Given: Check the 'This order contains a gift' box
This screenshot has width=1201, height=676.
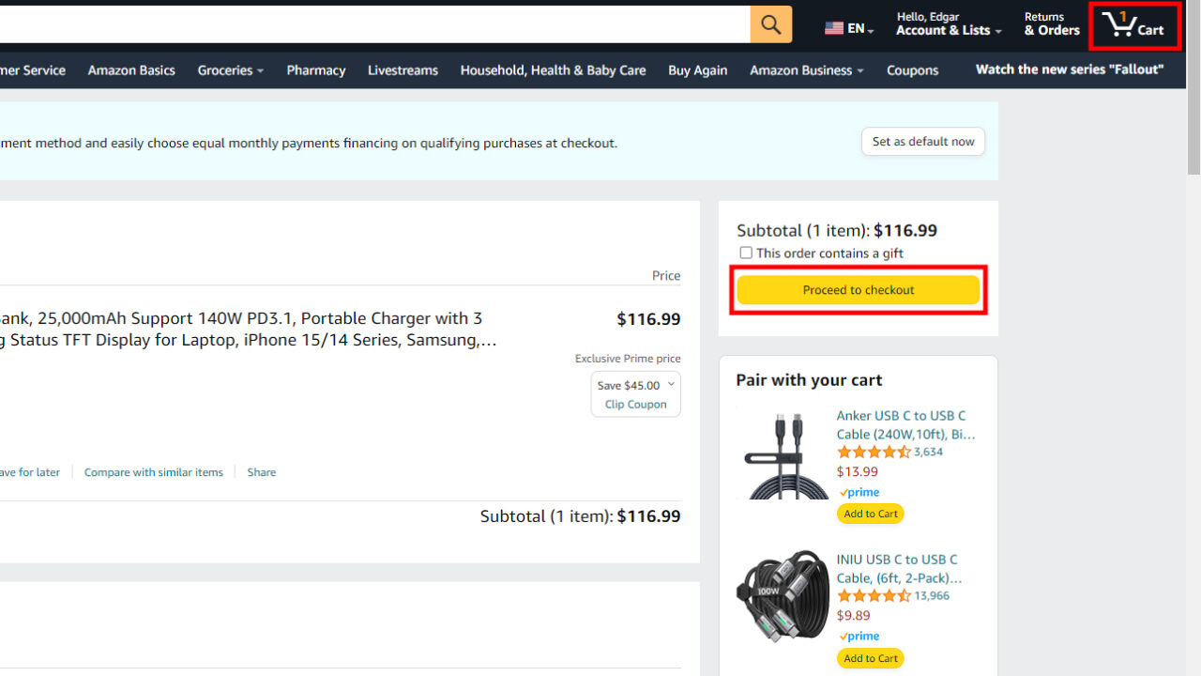Looking at the screenshot, I should tap(746, 253).
